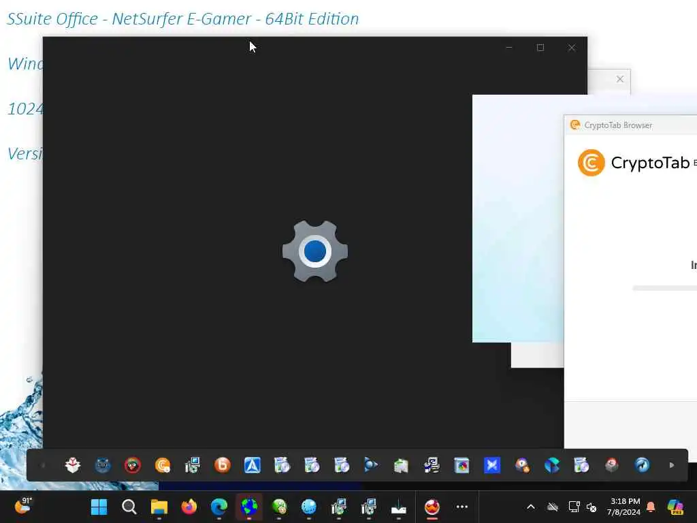Open the purple orb with lock icon
697x523 pixels.
pos(521,465)
